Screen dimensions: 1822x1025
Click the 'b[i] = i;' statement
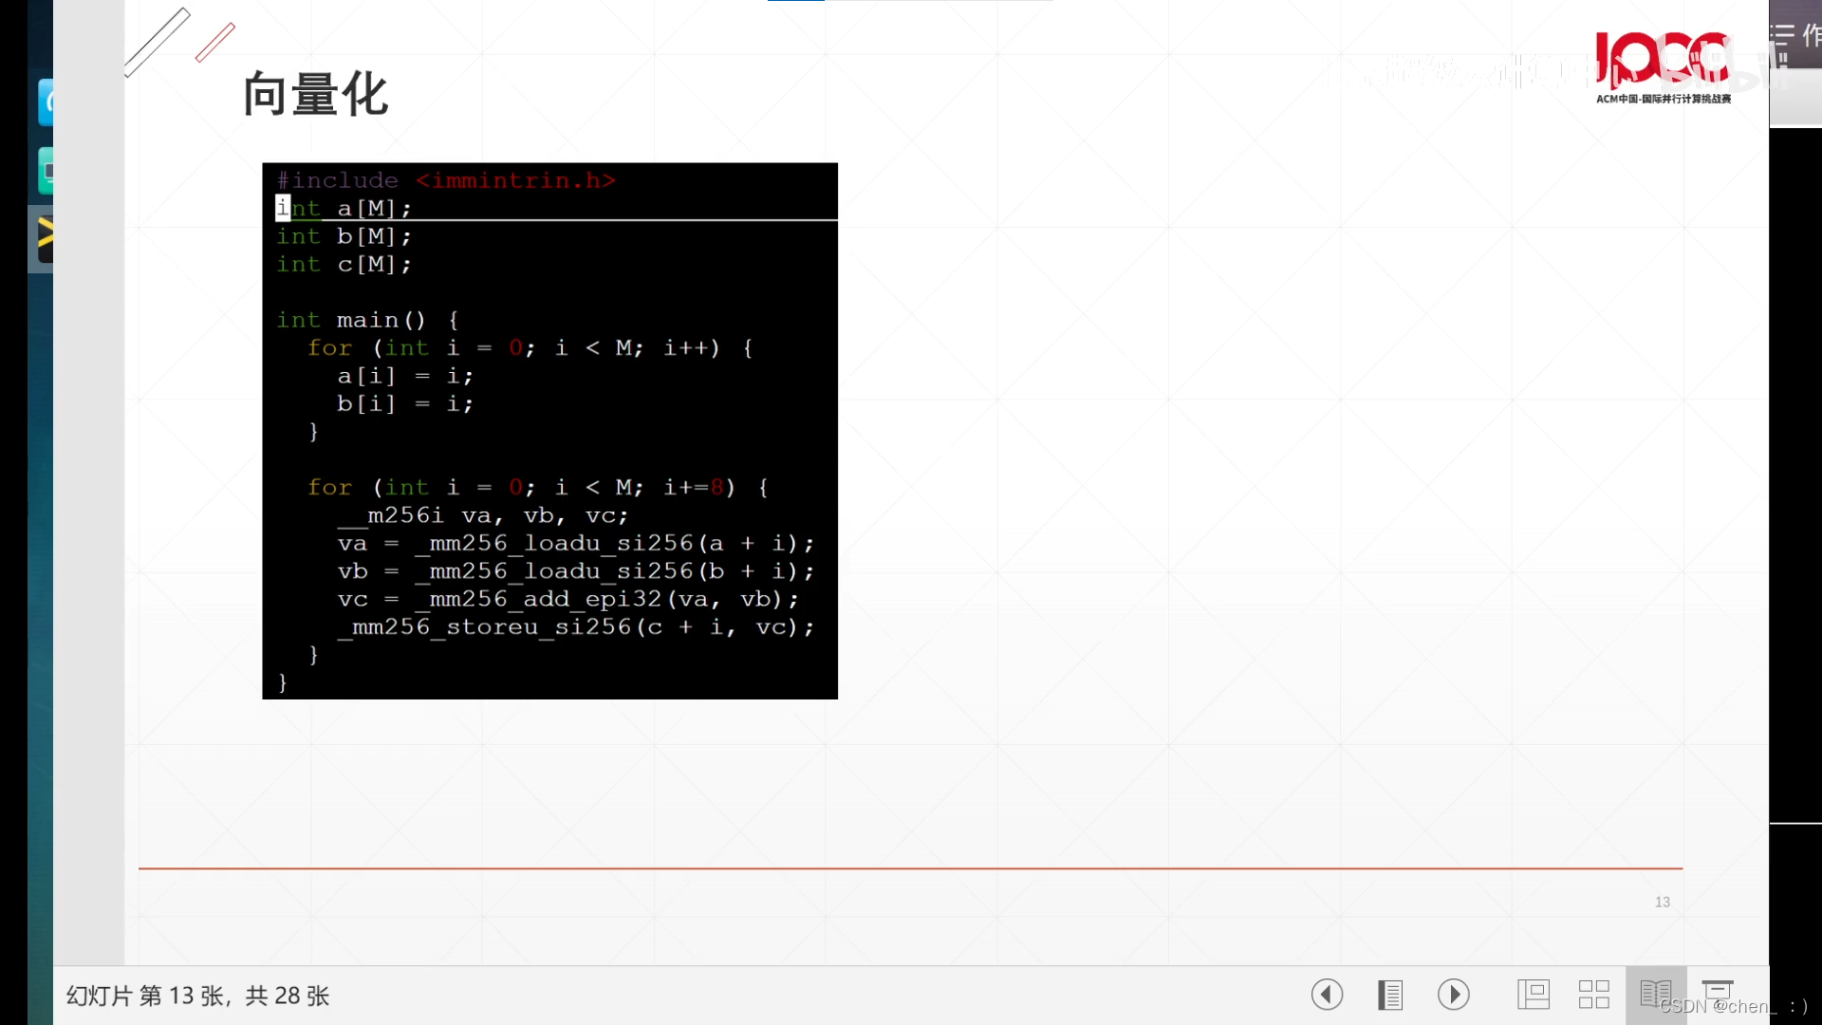[x=405, y=403]
